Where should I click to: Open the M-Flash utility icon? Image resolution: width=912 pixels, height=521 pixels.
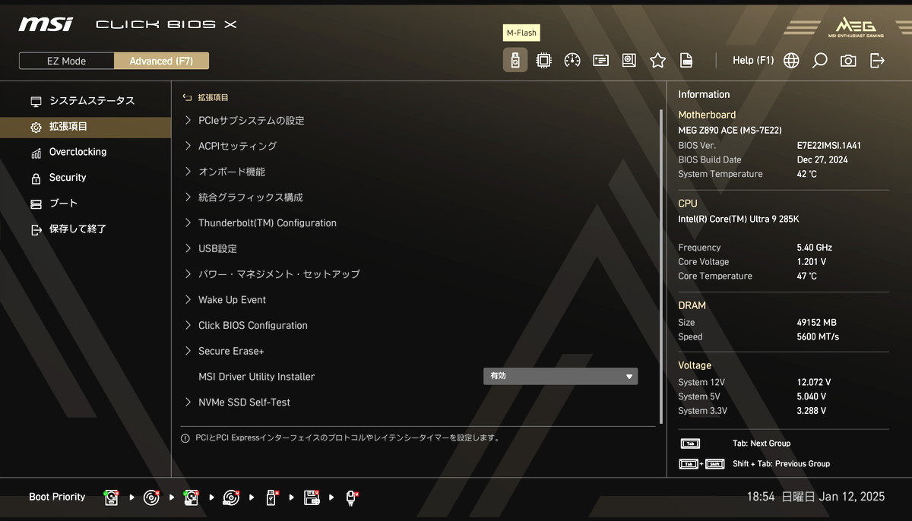(515, 60)
